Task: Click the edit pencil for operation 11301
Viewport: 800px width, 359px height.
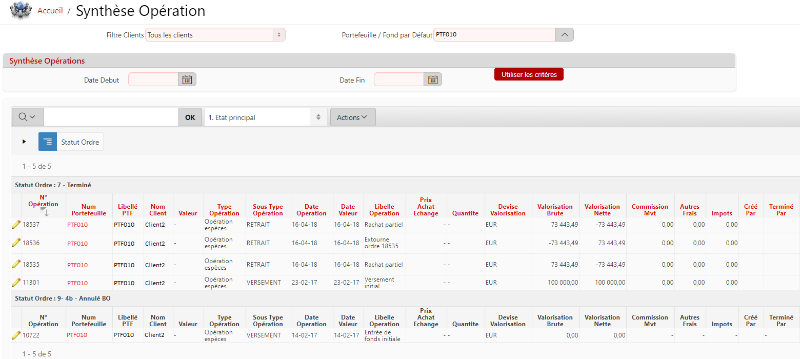Action: (x=16, y=282)
